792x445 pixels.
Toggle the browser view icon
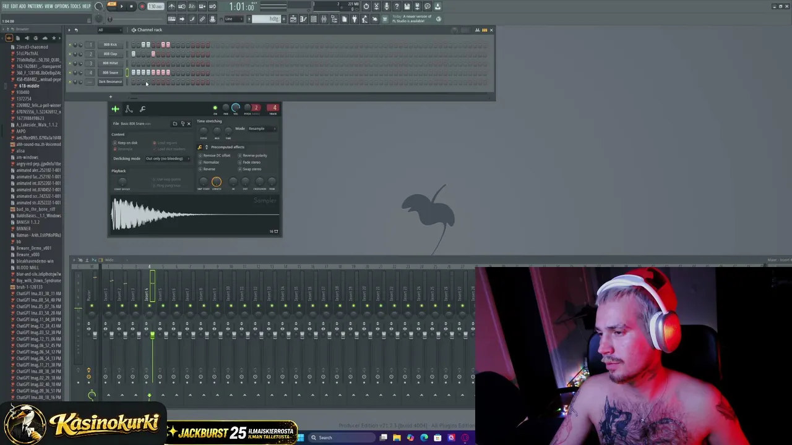click(x=334, y=19)
